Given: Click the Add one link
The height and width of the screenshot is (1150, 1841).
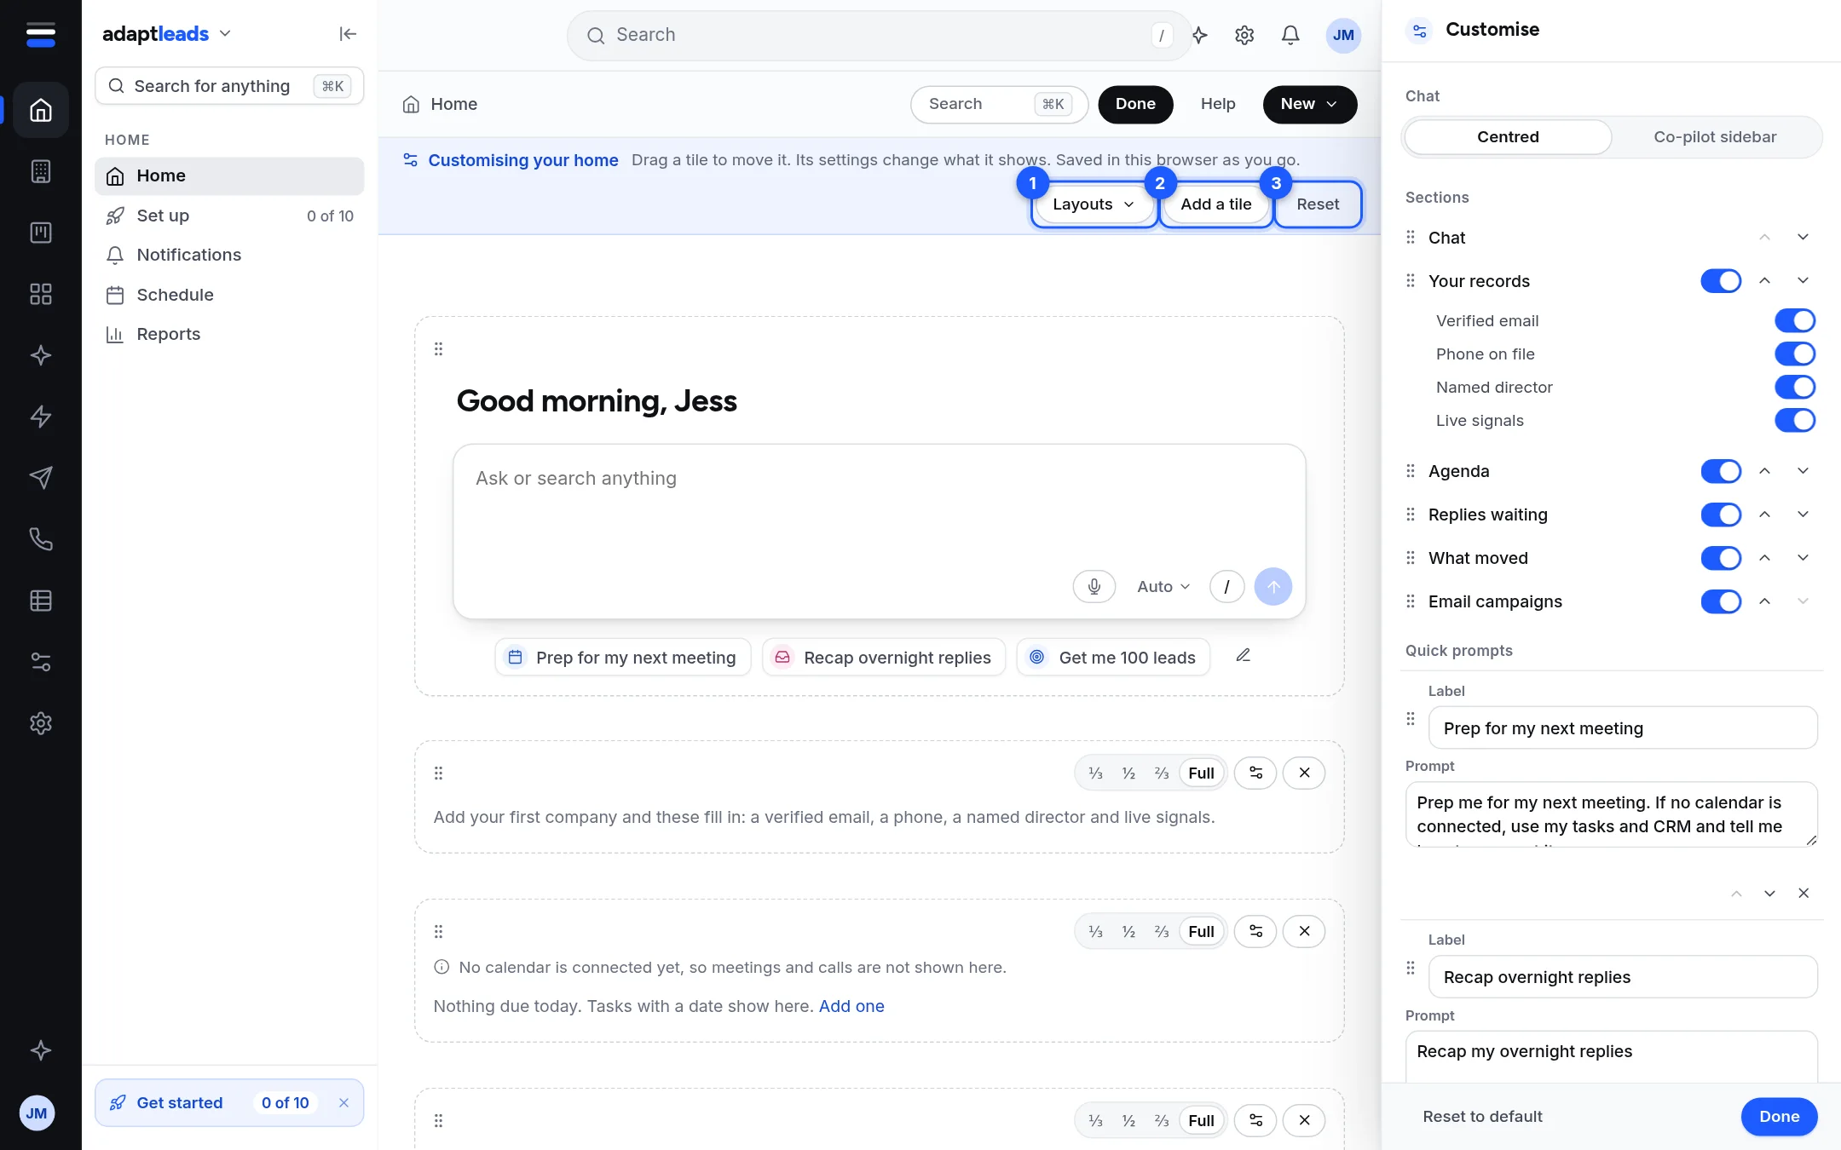Looking at the screenshot, I should (x=851, y=1006).
